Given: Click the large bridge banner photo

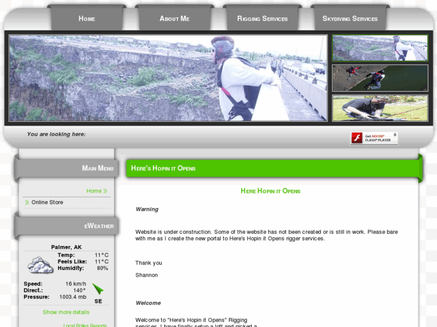Looking at the screenshot, I should [x=168, y=78].
